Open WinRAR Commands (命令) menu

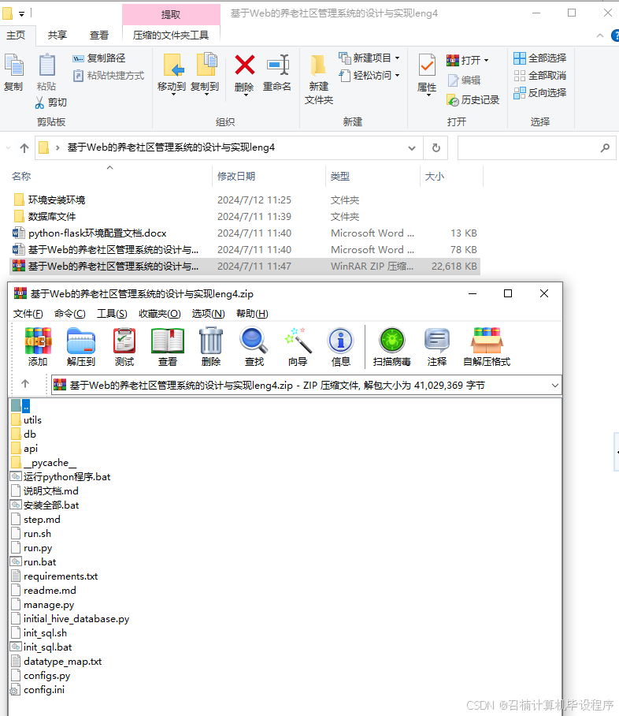(70, 314)
